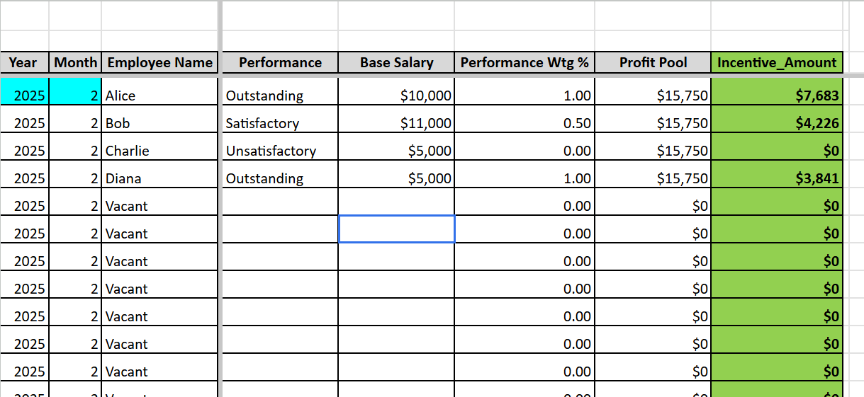The width and height of the screenshot is (864, 397).
Task: Select the Base Salary header cell
Action: coord(396,62)
